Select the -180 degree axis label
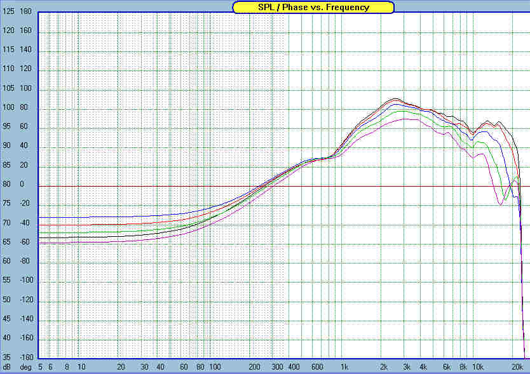This screenshot has height=374, width=530. click(x=27, y=357)
